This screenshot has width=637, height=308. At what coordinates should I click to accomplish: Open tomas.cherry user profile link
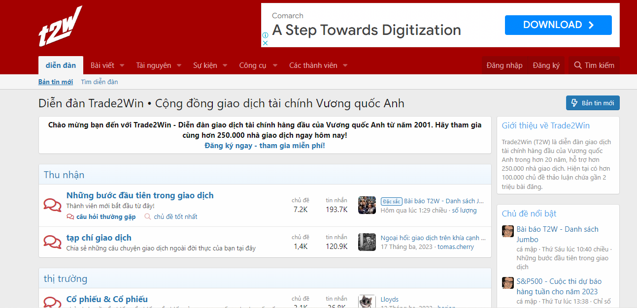click(x=456, y=247)
